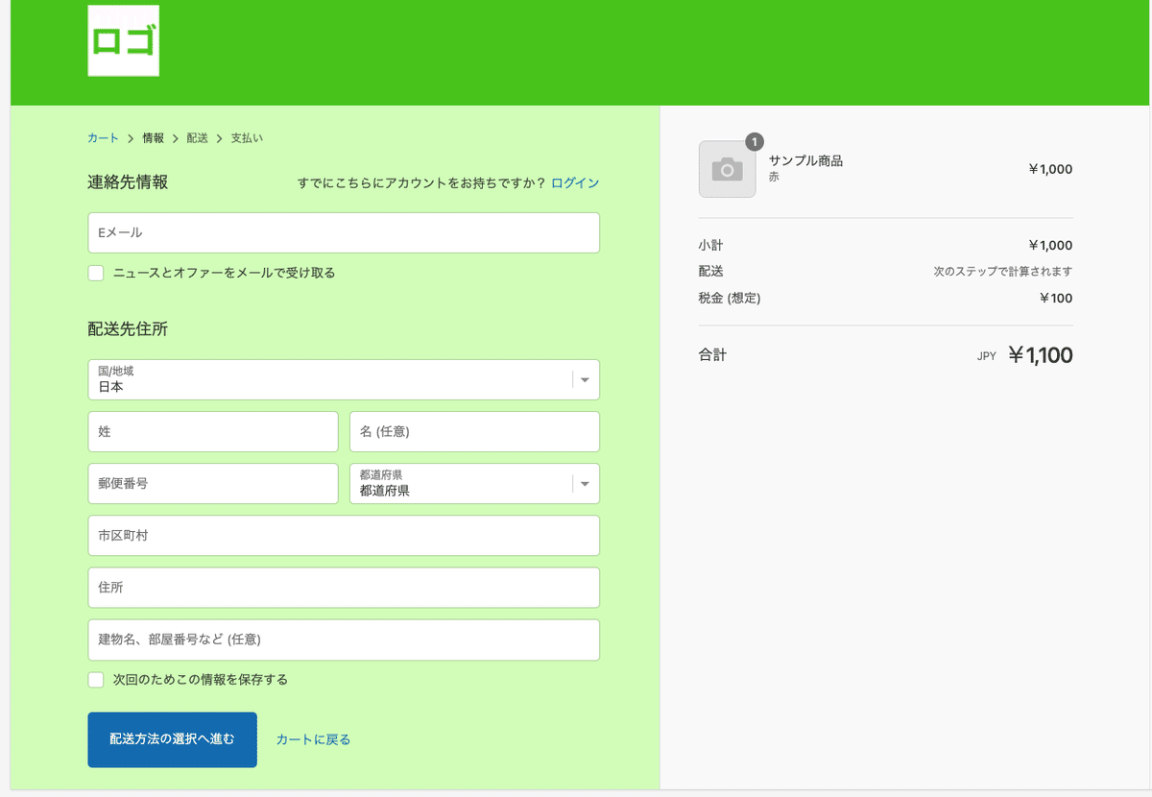
Task: Click the 配送先住所 heading
Action: (x=128, y=329)
